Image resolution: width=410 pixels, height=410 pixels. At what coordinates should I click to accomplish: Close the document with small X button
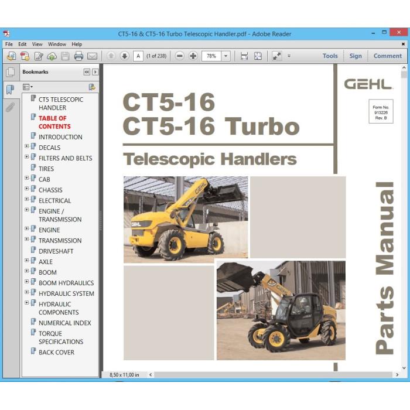click(403, 44)
